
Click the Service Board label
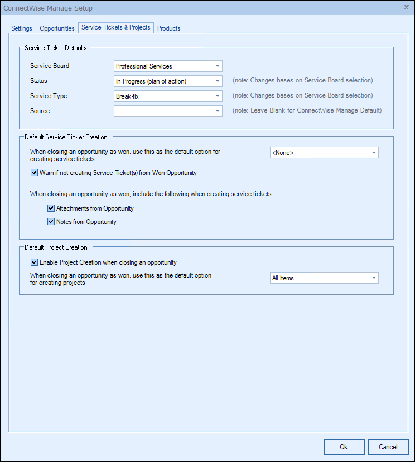click(x=50, y=66)
